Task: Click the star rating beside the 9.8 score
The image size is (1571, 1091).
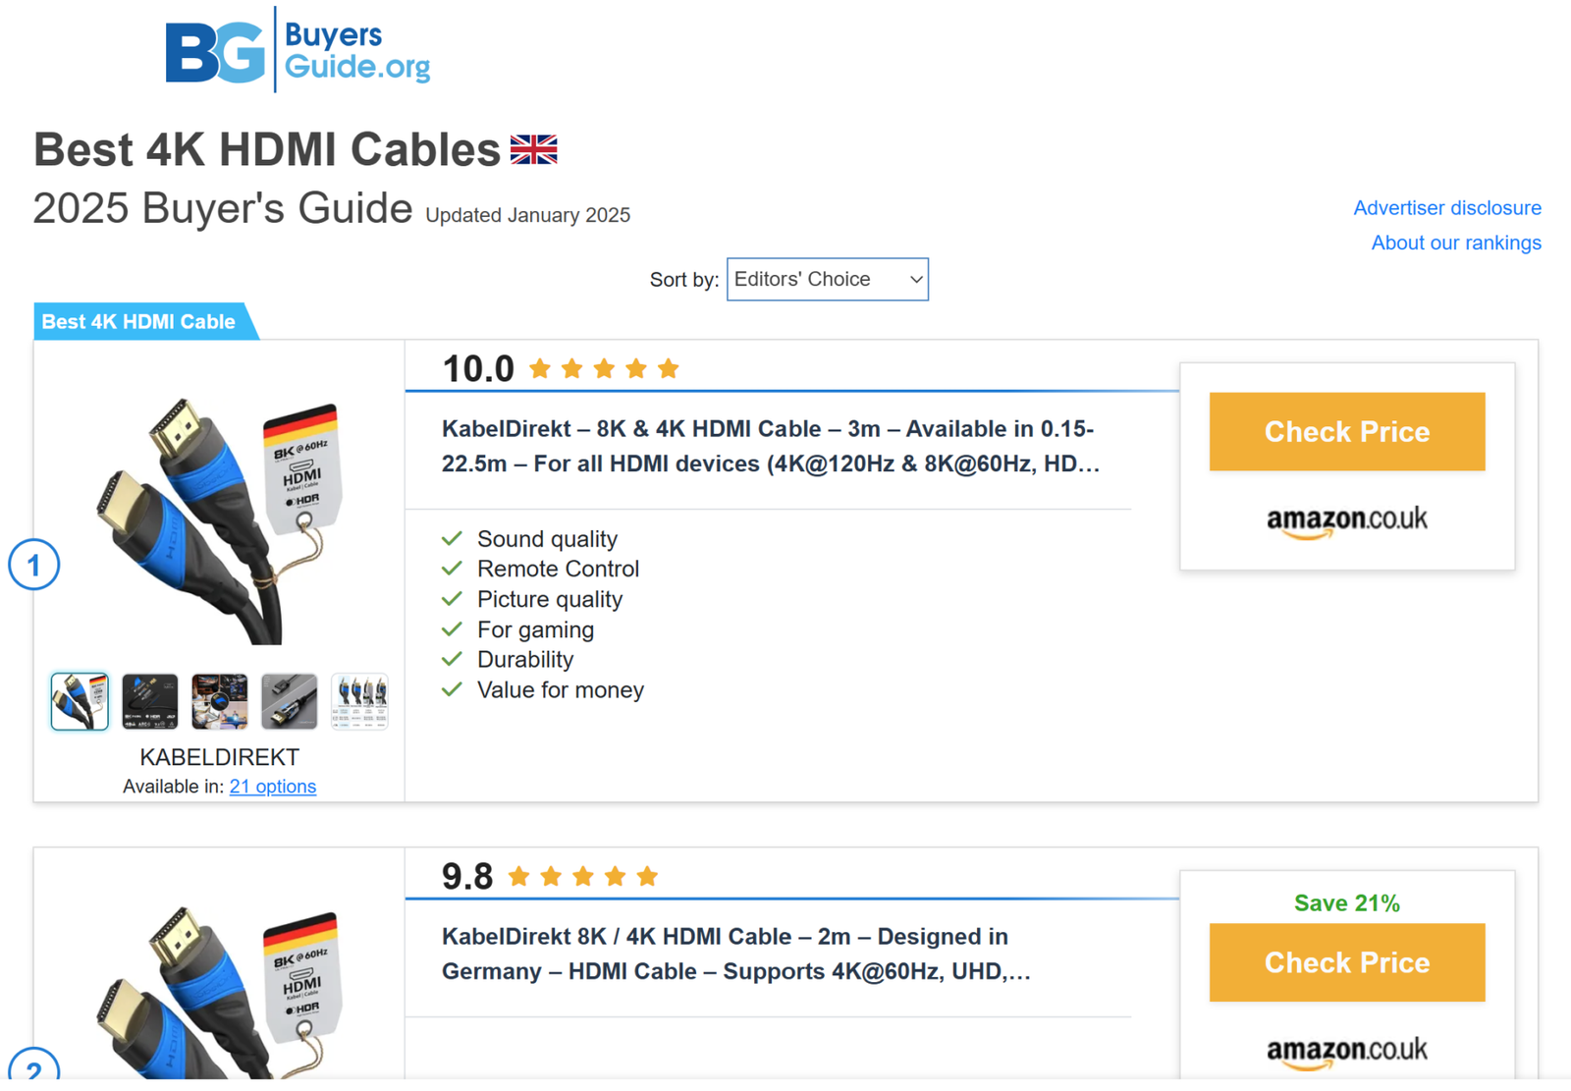Action: (x=583, y=876)
